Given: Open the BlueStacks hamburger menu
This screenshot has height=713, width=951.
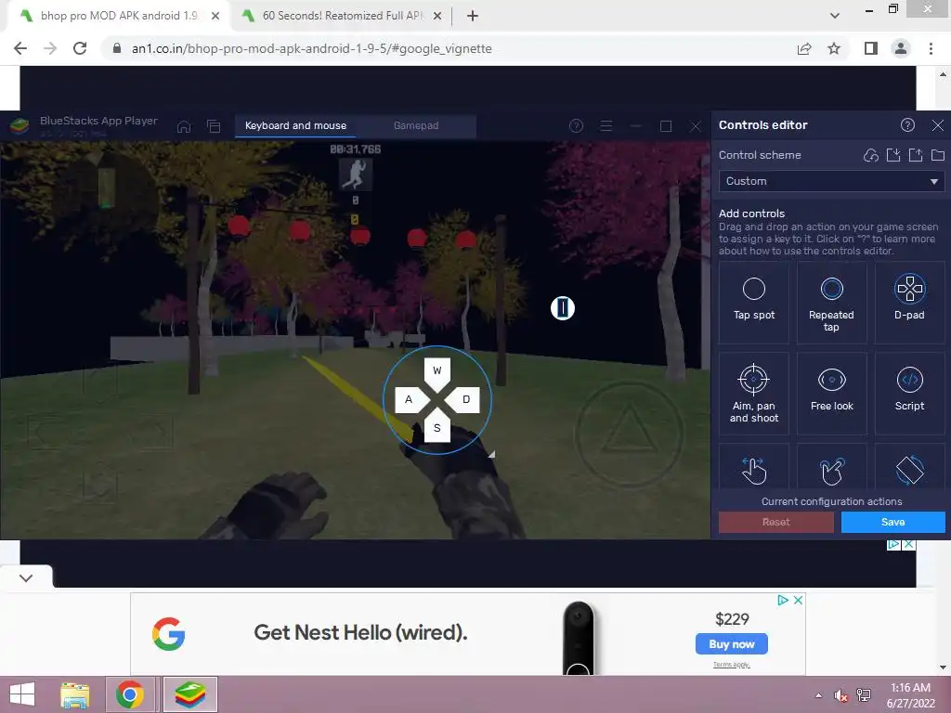Looking at the screenshot, I should point(606,126).
